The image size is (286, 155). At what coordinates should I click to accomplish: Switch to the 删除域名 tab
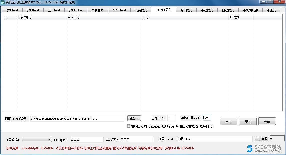click(x=54, y=10)
